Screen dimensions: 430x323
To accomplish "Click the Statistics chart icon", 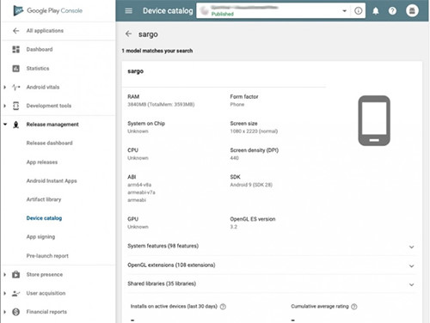I will 16,69.
